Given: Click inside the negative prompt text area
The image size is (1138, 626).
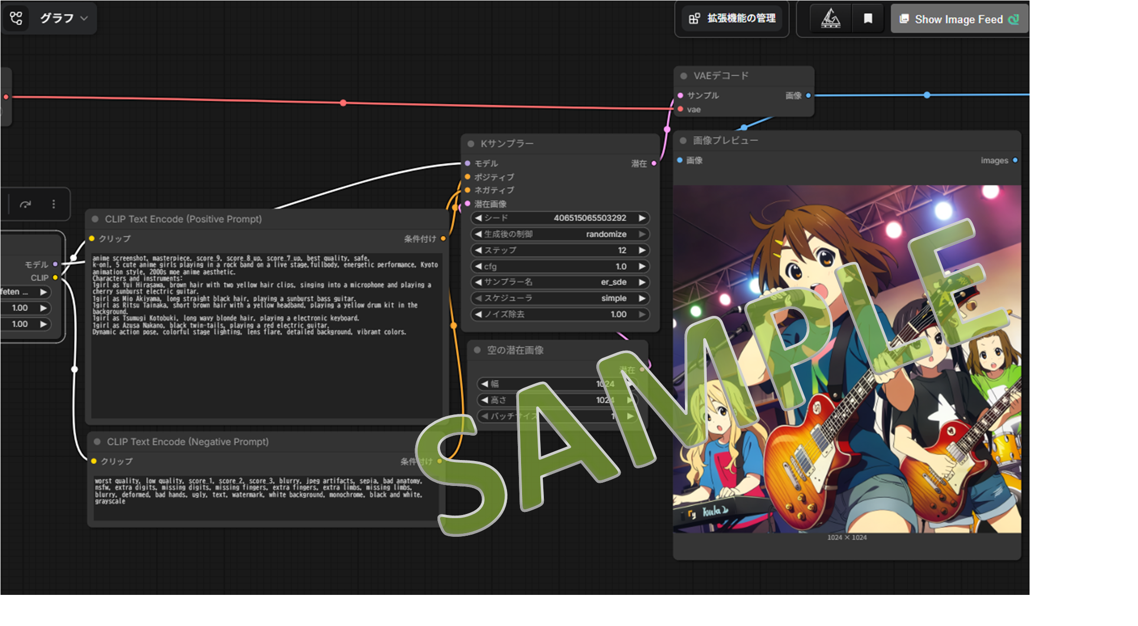Looking at the screenshot, I should (x=266, y=498).
